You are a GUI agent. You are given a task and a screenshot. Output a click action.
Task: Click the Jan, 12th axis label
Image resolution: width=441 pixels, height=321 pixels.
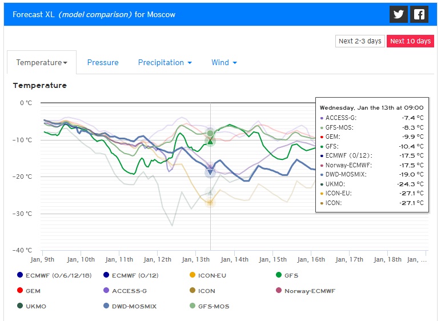pos(157,259)
